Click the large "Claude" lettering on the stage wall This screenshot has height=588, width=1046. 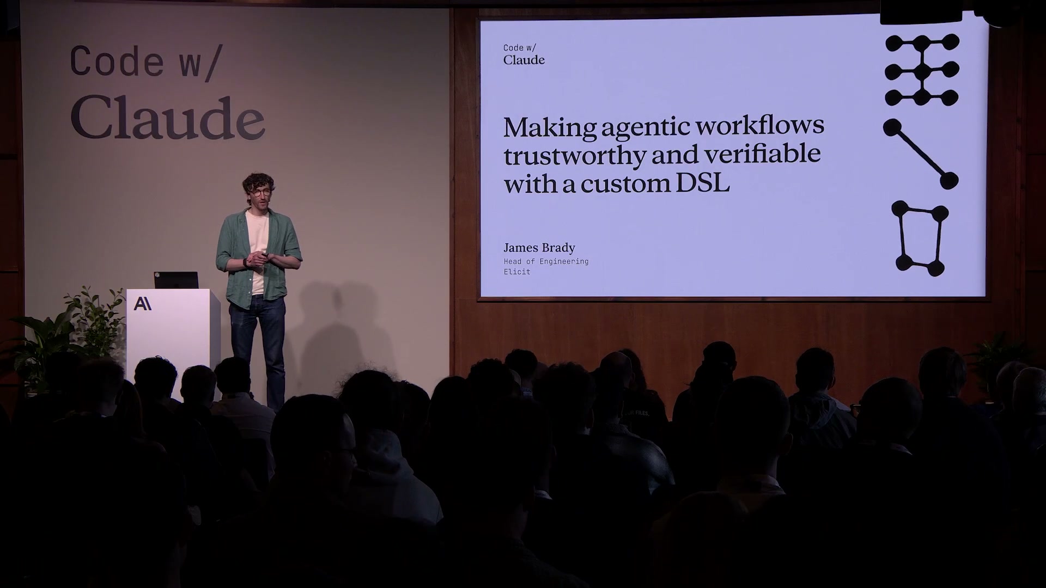click(168, 117)
